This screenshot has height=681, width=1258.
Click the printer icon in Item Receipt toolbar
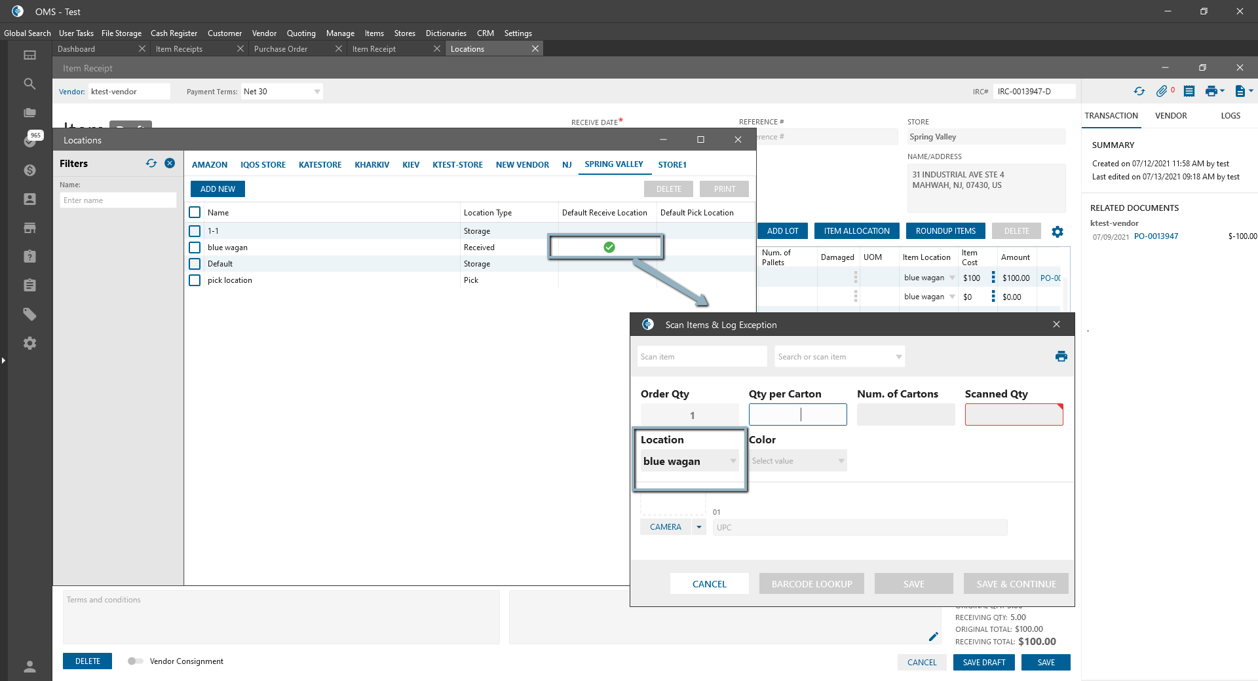click(1211, 92)
